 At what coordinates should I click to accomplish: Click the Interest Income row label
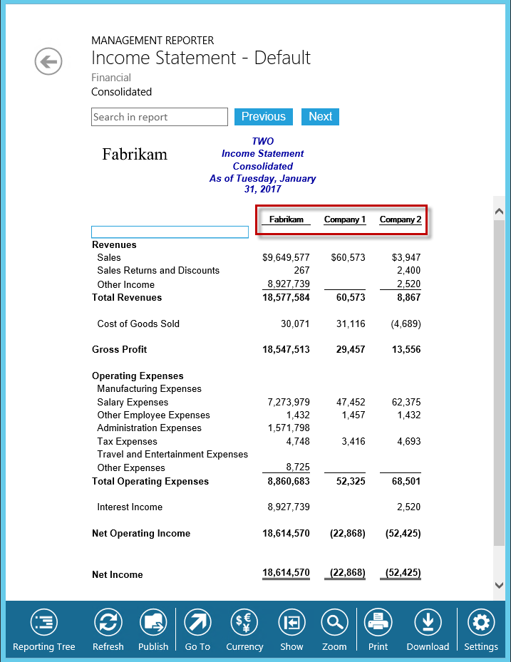tap(130, 507)
